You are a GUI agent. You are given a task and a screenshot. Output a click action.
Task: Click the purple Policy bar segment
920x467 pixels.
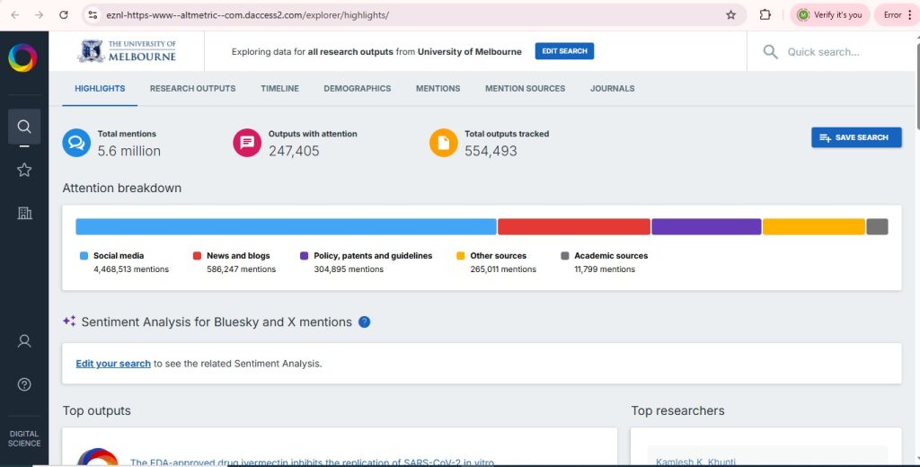point(706,226)
